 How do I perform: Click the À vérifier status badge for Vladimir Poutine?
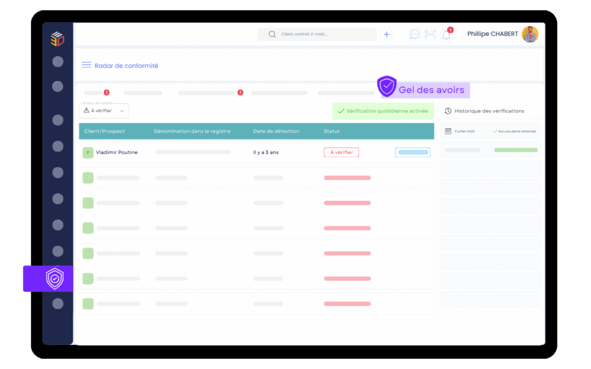click(341, 152)
